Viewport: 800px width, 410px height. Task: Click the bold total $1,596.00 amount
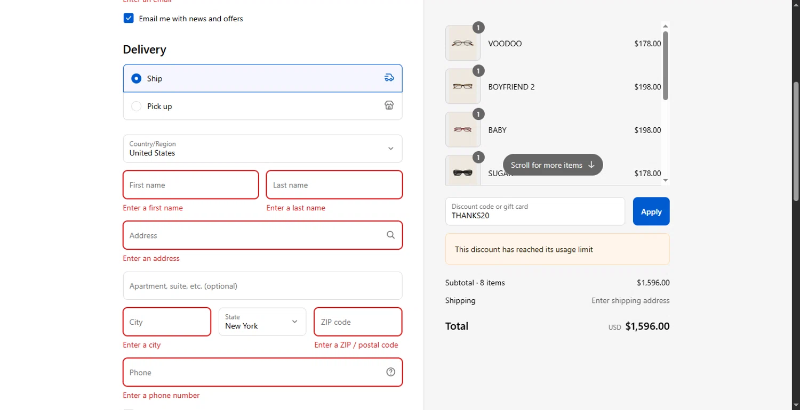coord(647,326)
